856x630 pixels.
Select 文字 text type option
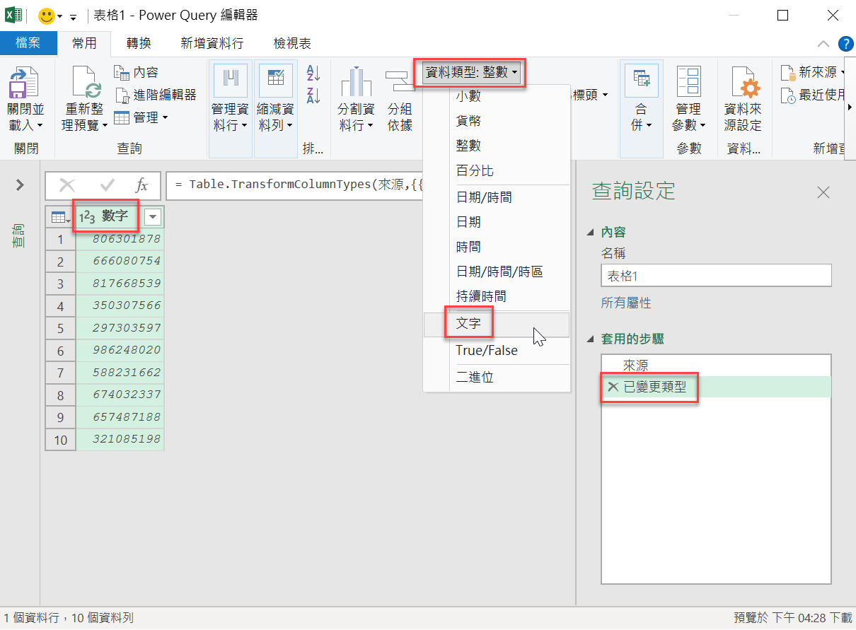click(497, 325)
